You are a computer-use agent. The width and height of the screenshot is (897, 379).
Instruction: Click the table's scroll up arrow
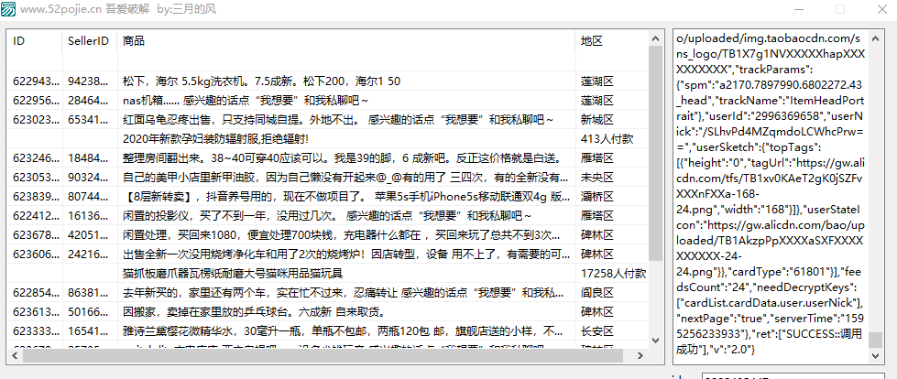[x=656, y=38]
